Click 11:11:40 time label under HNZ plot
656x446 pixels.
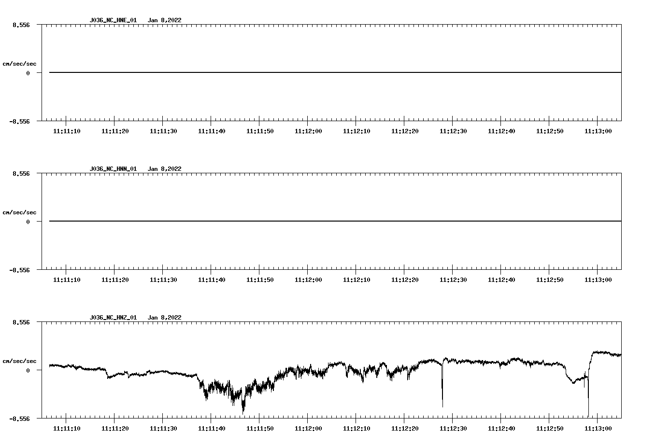click(x=212, y=429)
